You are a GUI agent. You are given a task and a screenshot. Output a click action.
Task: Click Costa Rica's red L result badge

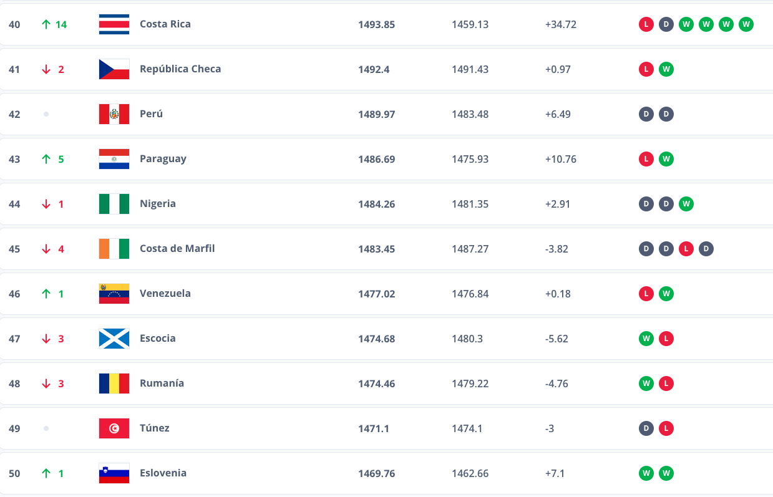coord(646,24)
